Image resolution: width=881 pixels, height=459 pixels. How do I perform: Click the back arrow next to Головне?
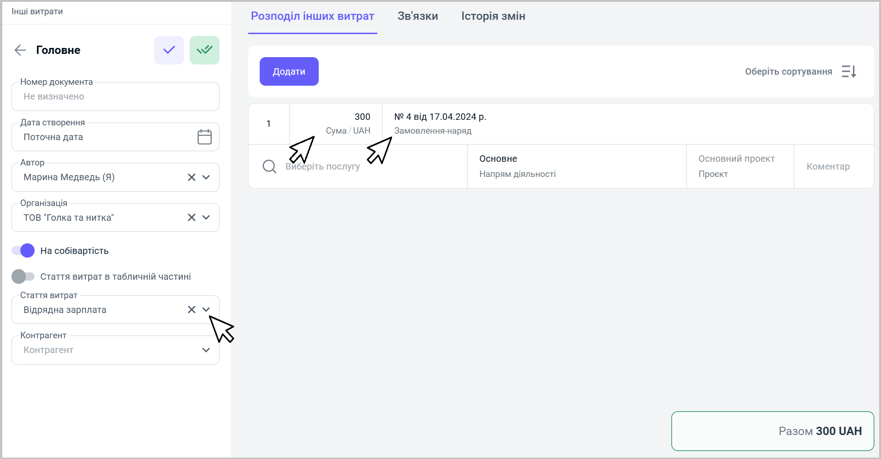(x=20, y=50)
